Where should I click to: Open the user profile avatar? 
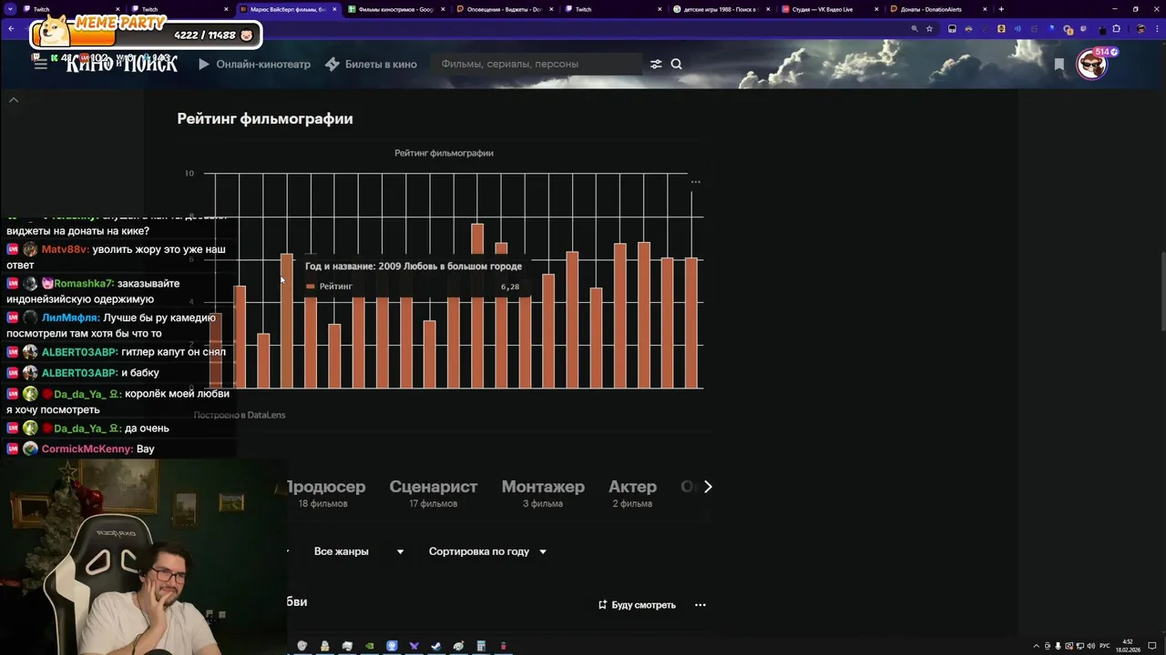pyautogui.click(x=1091, y=65)
